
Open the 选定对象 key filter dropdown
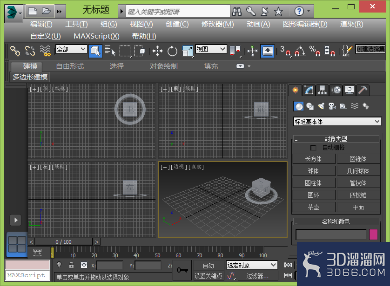pyautogui.click(x=251, y=265)
